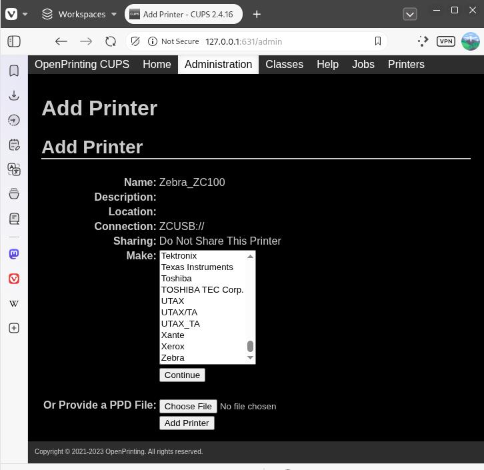Click Make list scroll up arrow
This screenshot has width=484, height=470.
pos(251,256)
